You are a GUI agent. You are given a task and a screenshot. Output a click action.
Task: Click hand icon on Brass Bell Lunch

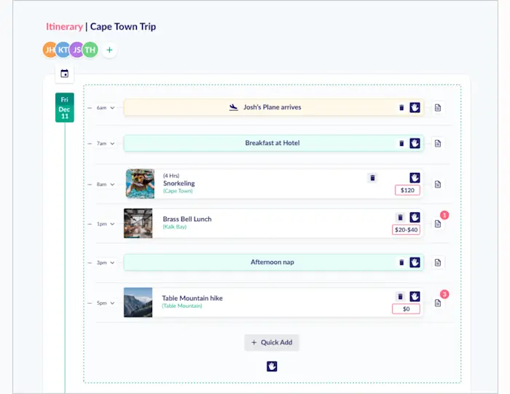click(x=415, y=217)
